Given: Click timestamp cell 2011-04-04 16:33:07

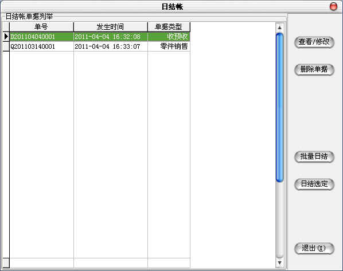Looking at the screenshot, I should (111, 46).
